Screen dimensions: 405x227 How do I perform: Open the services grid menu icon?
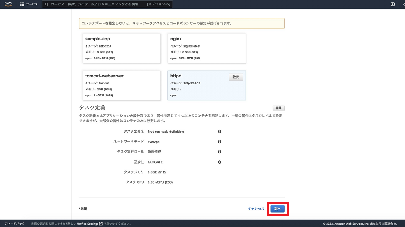[x=22, y=4]
